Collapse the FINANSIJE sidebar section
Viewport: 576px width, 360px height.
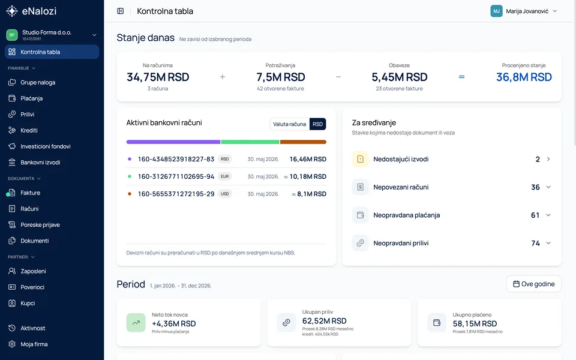(x=22, y=68)
